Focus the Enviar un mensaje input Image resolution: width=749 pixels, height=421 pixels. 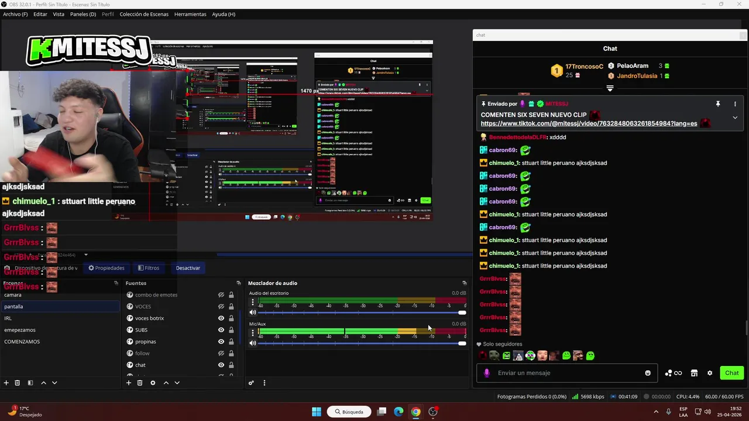(x=568, y=373)
